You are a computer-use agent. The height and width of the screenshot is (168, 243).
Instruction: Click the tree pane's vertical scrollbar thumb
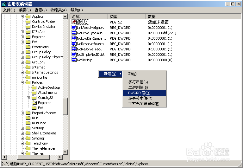[65, 107]
